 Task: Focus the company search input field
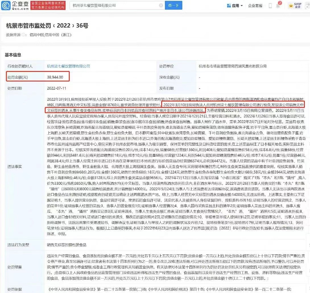pyautogui.click(x=114, y=5)
